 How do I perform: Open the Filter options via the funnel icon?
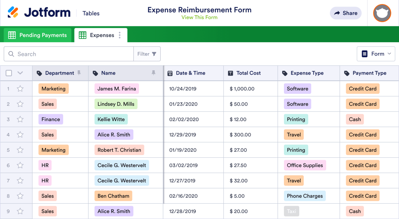click(155, 54)
